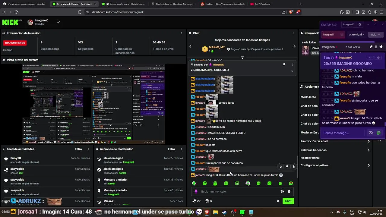Reply to the hovered ADRUKZ message
Image resolution: width=386 pixels, height=217 pixels.
click(280, 167)
